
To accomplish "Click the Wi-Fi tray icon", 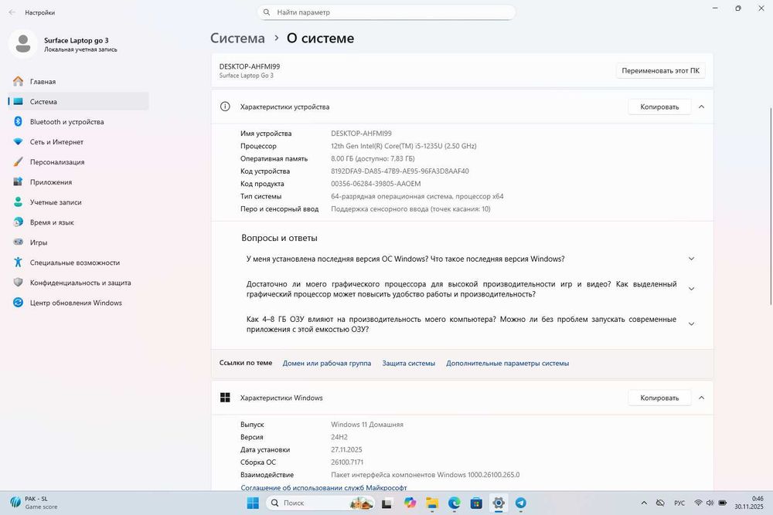I will click(698, 503).
